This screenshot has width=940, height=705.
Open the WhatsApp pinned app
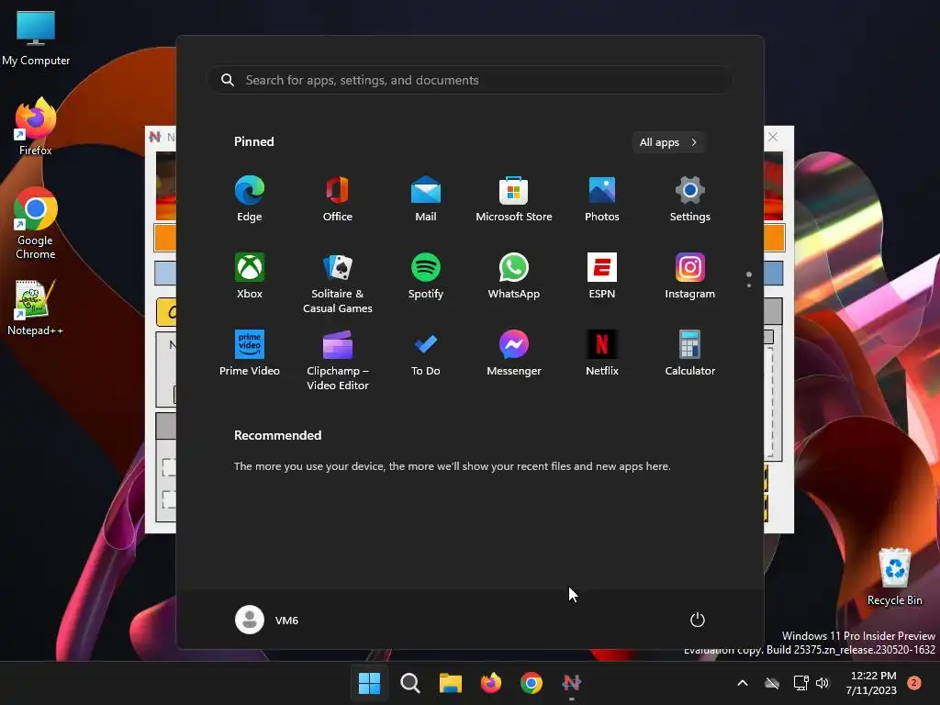tap(514, 276)
